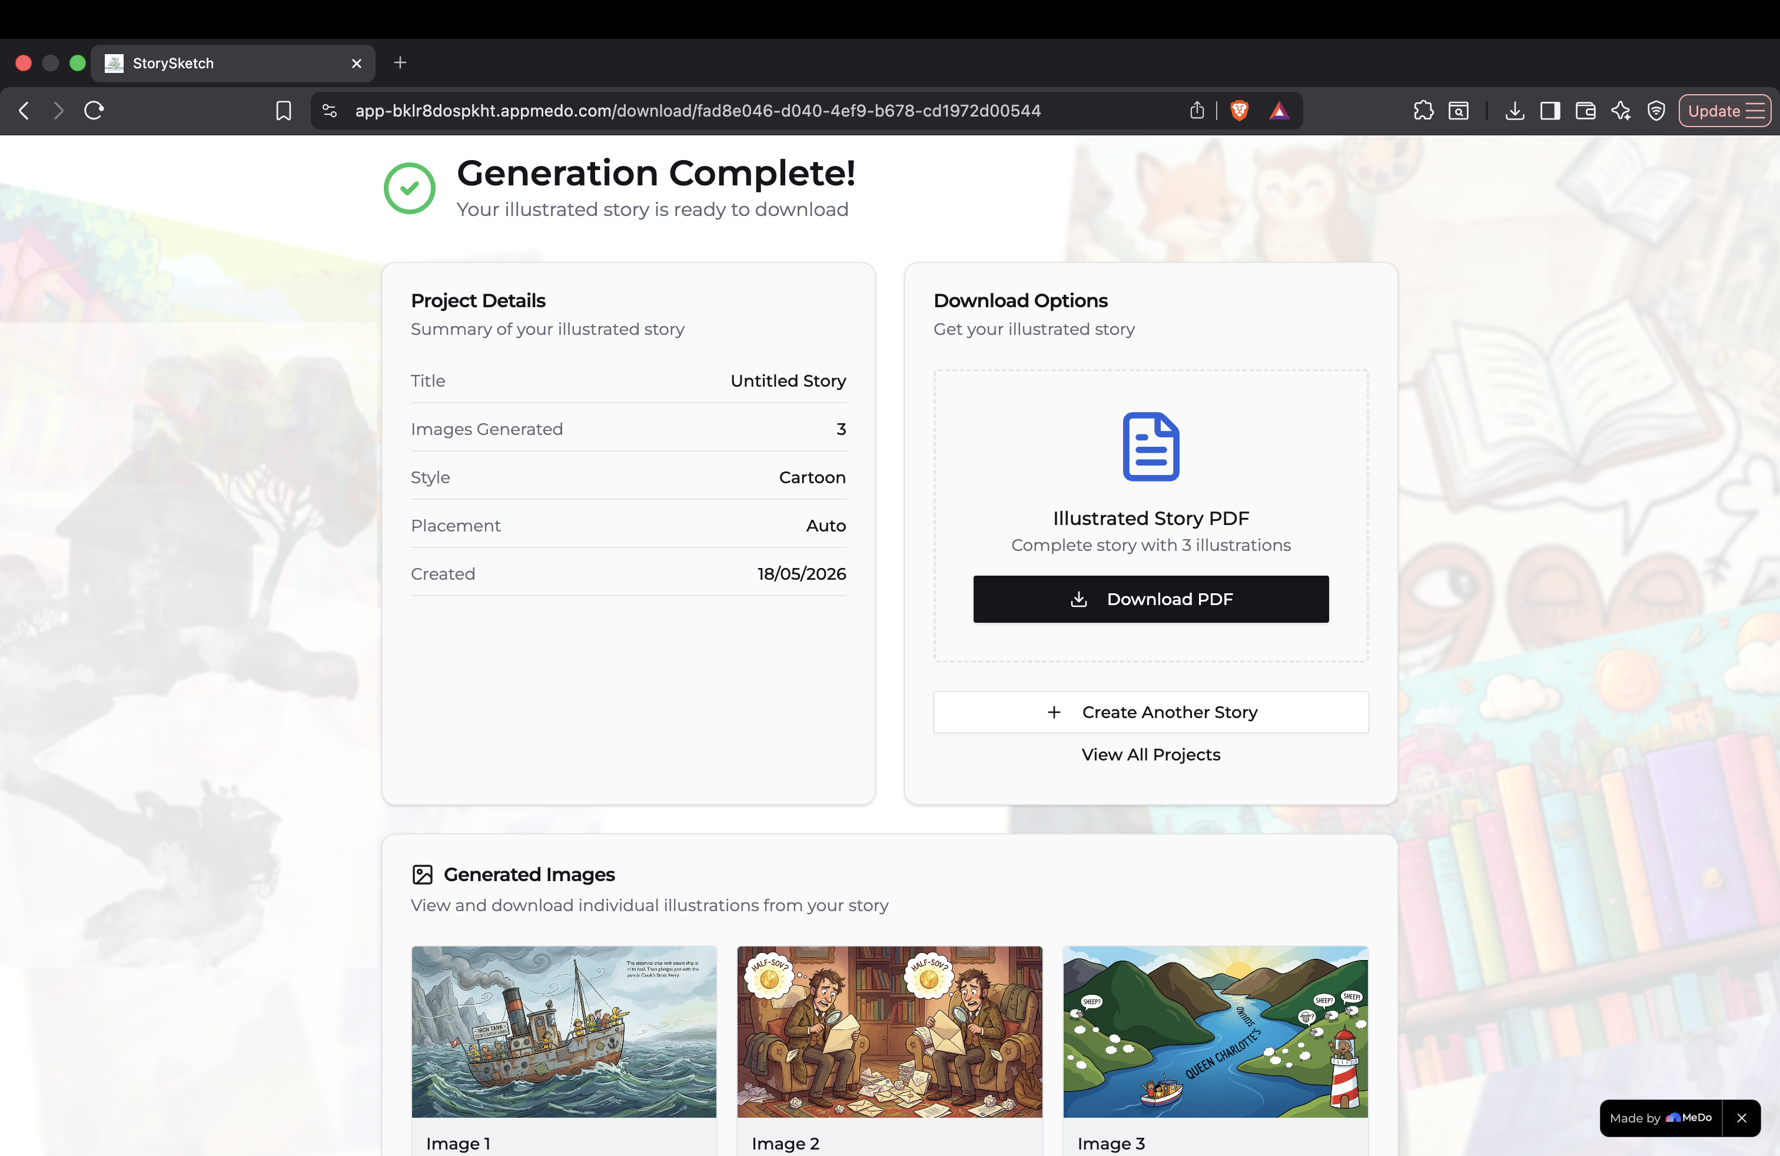The height and width of the screenshot is (1156, 1780).
Task: Click the blue PDF document icon
Action: pos(1150,446)
